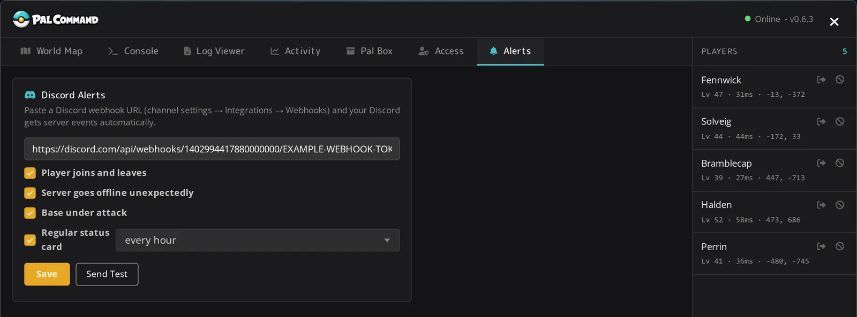Uncheck Server goes offline unexpectedly
Screen dimensions: 857x317
30,193
